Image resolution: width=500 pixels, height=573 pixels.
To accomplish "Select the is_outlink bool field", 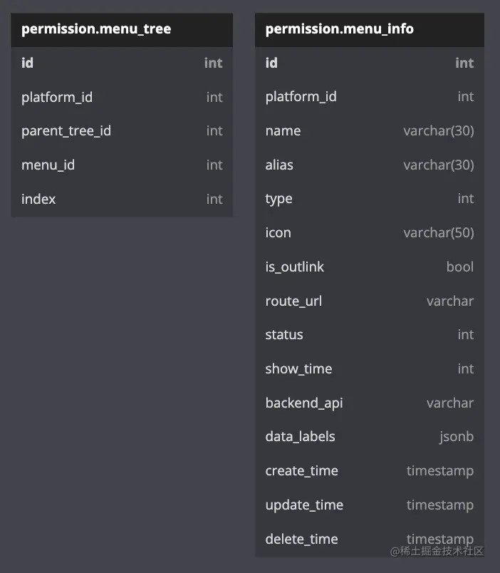I will click(x=370, y=267).
